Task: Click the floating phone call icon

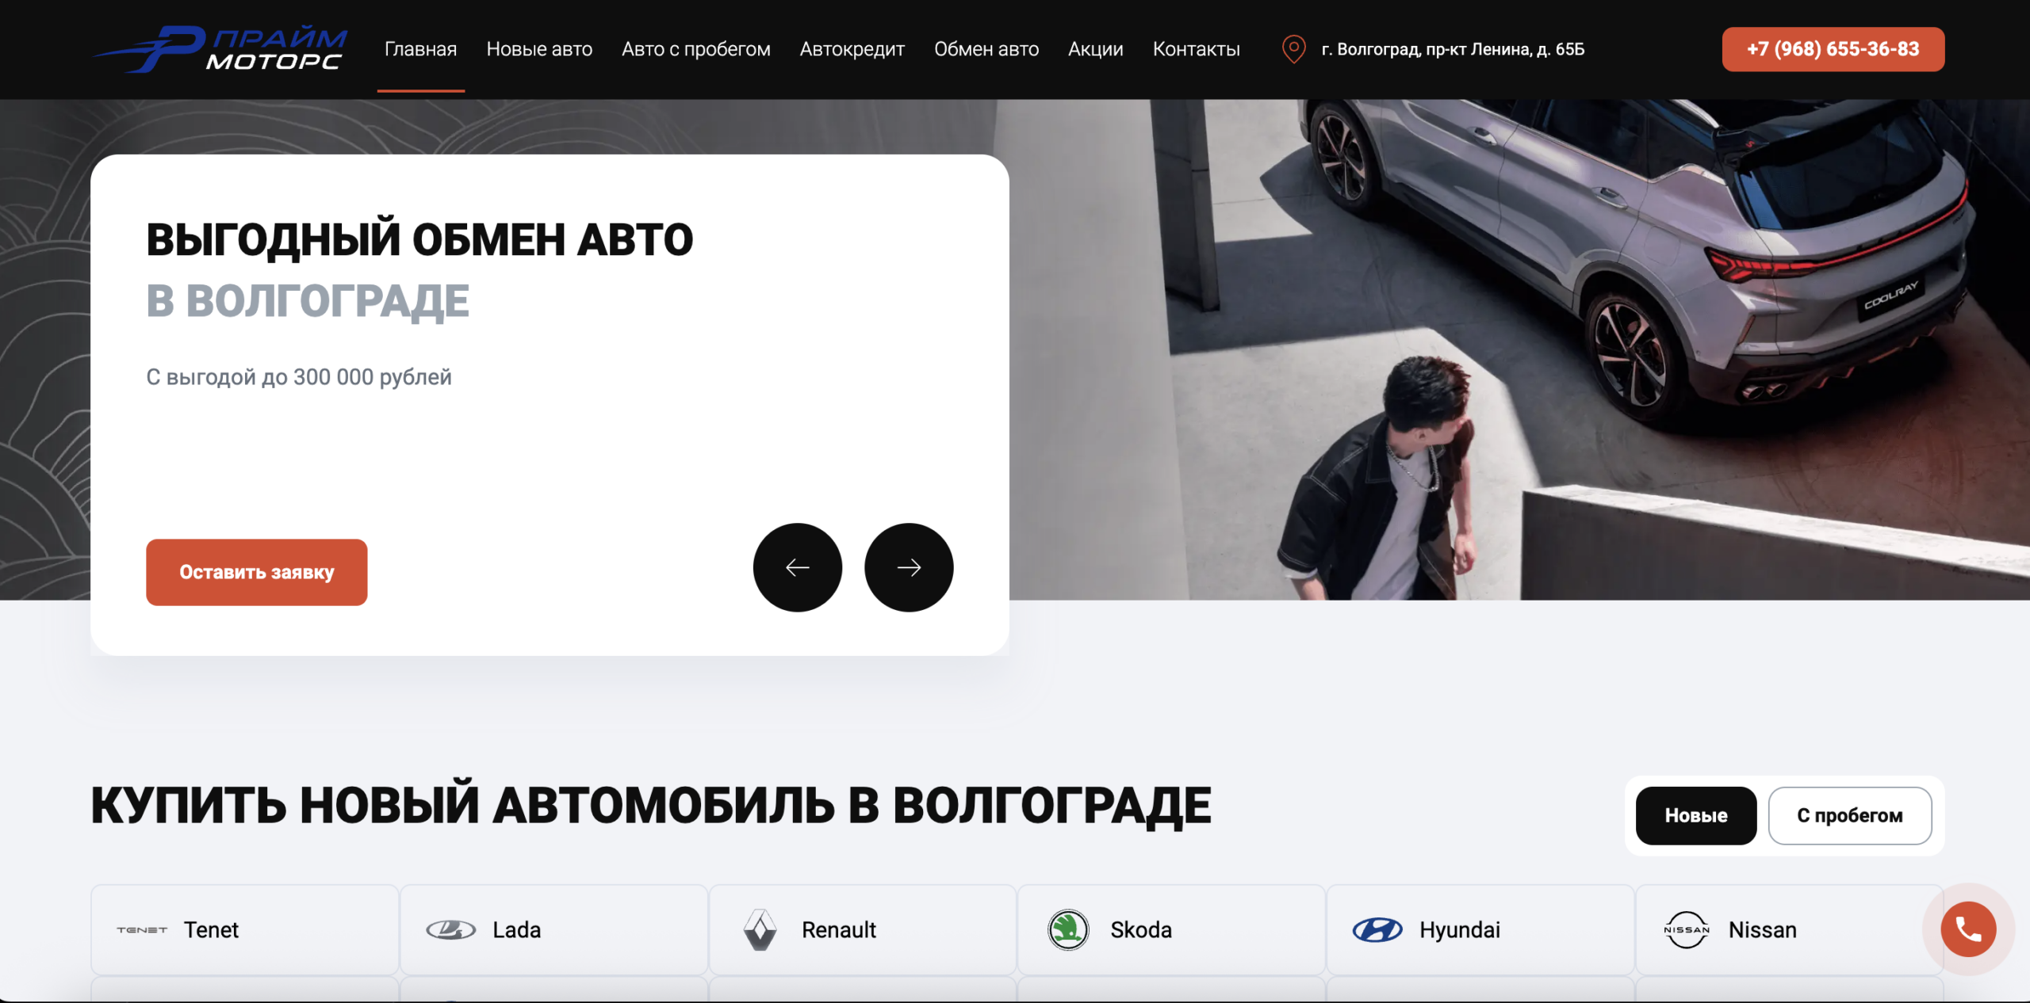Action: point(1968,929)
